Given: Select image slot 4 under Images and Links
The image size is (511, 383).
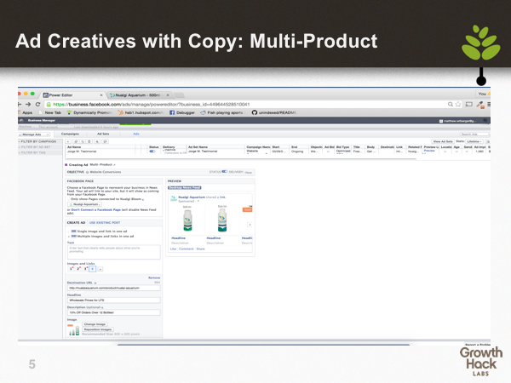Looking at the screenshot, I should (x=92, y=269).
